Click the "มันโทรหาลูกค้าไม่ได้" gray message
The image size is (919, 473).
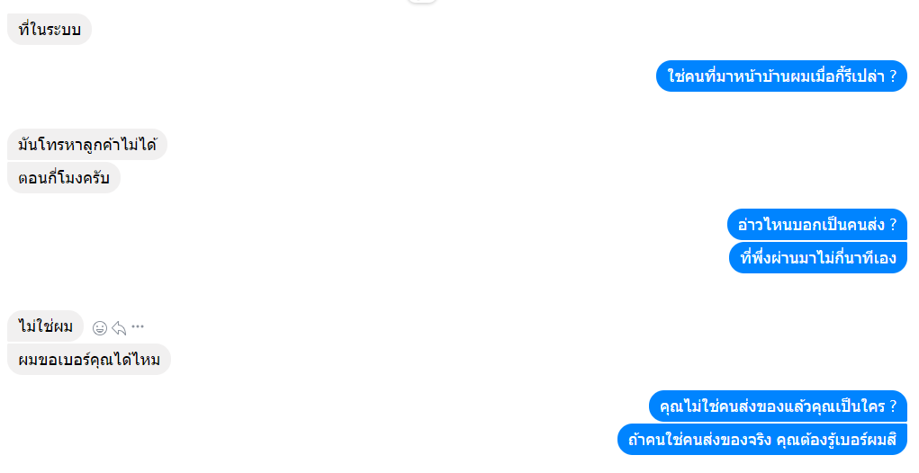click(86, 145)
